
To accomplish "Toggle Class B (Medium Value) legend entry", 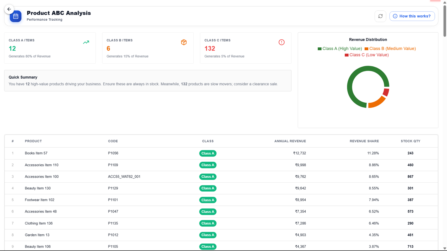I will pos(390,49).
